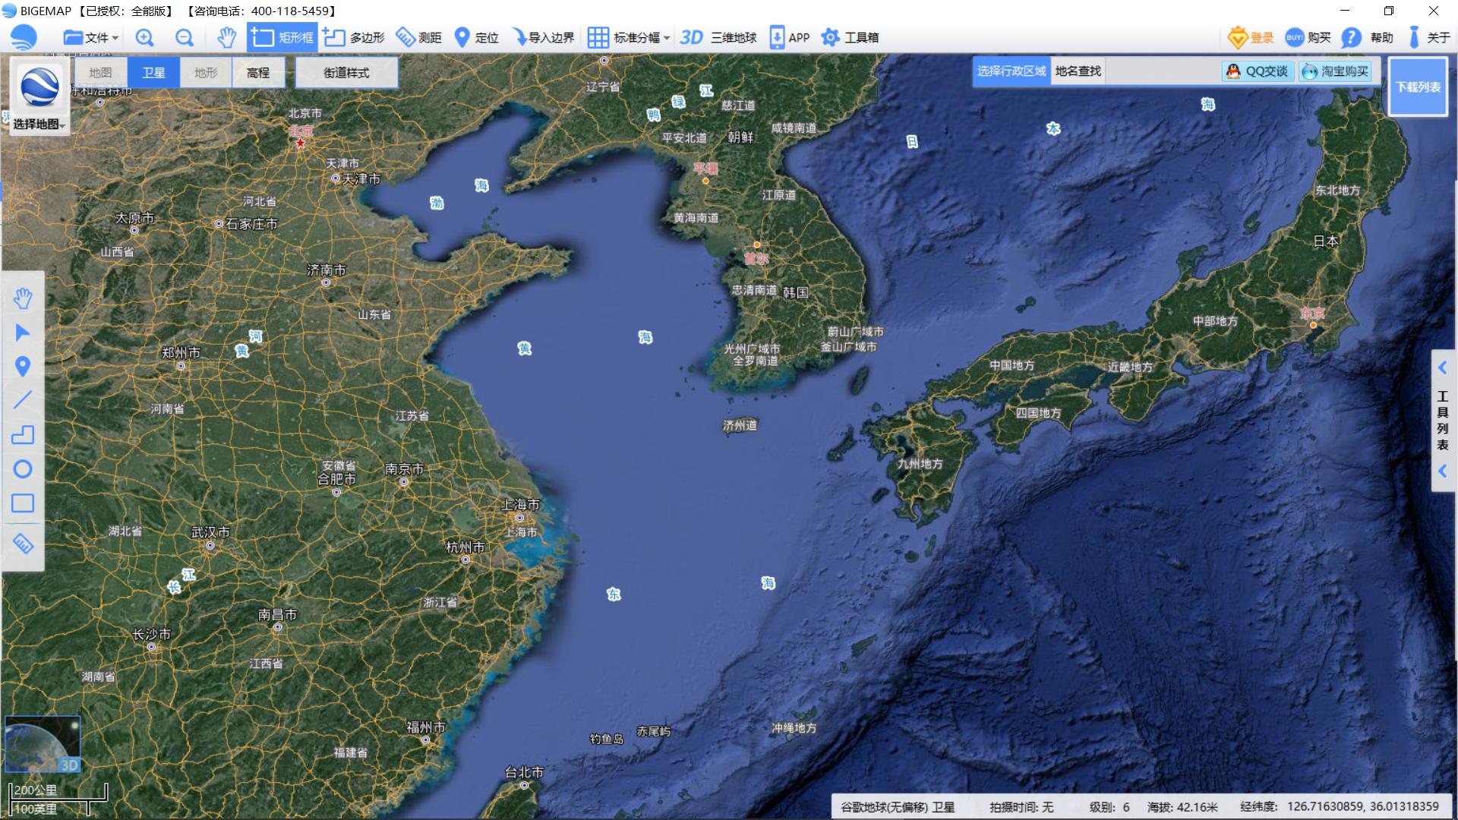
Task: Select the arrow pointer tool in sidebar
Action: 23,333
